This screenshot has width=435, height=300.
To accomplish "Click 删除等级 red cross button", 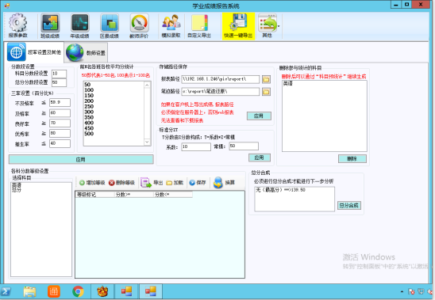I will pos(121,183).
